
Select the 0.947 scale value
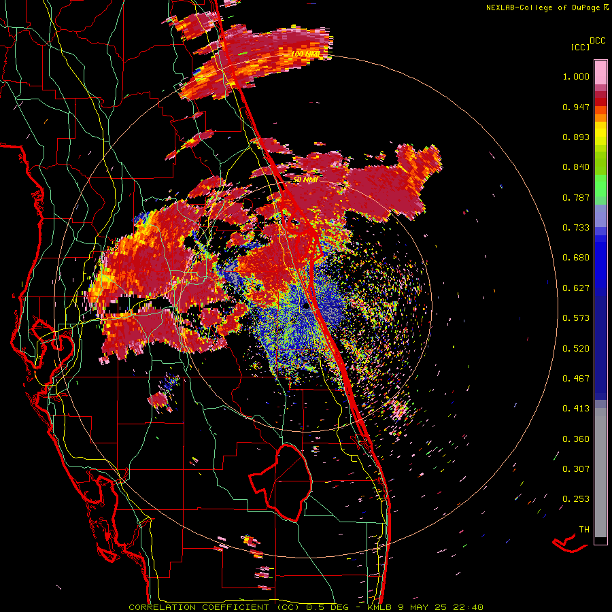click(576, 107)
